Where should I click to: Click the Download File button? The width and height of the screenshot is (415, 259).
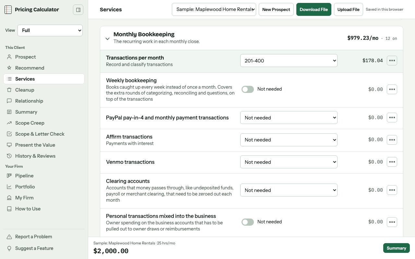point(314,9)
